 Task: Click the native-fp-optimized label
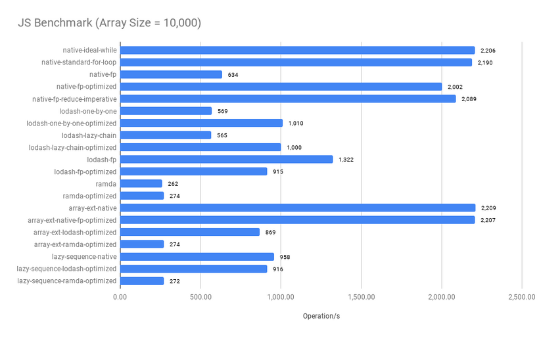coord(87,87)
